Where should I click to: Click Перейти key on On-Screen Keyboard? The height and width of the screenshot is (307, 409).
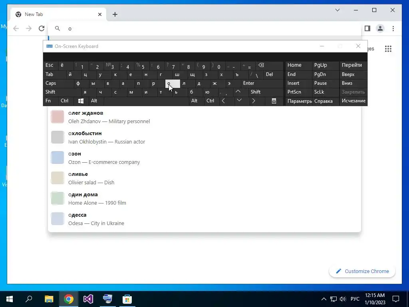point(353,66)
